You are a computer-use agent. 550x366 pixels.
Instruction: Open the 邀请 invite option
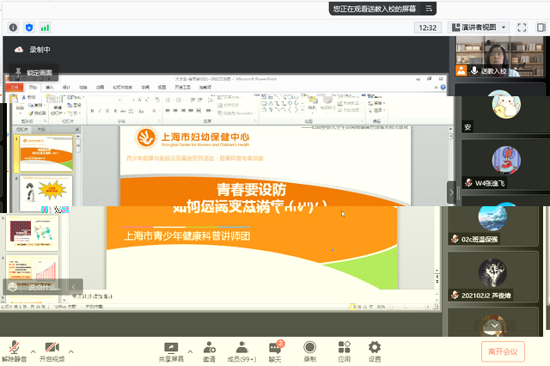[209, 352]
